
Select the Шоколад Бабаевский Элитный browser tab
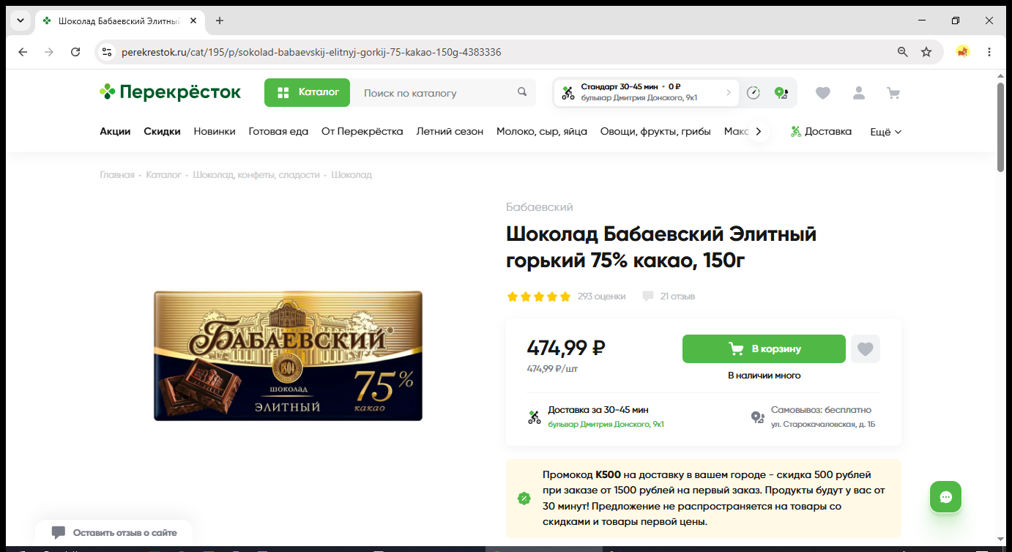[x=120, y=20]
